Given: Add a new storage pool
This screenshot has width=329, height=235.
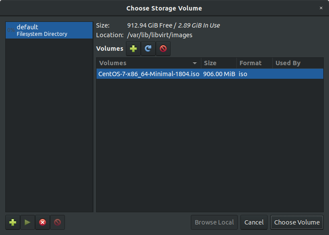Looking at the screenshot, I should coord(13,222).
